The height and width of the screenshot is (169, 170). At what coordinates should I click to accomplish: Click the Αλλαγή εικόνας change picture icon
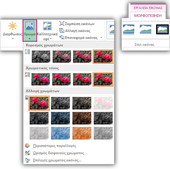coord(62,31)
